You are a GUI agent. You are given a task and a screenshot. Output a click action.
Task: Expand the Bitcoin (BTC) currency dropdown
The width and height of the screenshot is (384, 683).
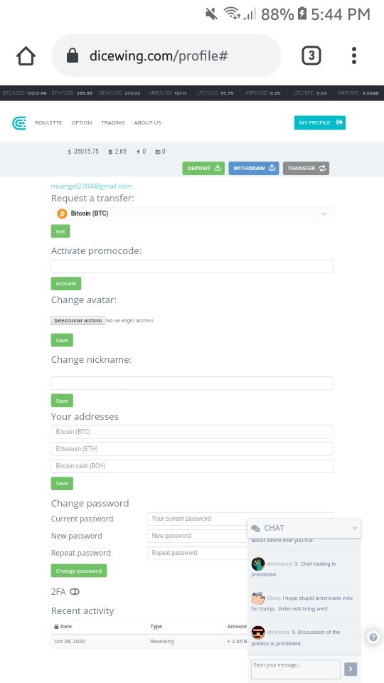point(192,213)
